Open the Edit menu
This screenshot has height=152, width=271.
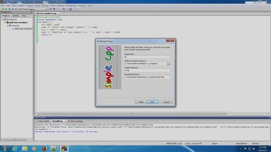click(x=8, y=5)
